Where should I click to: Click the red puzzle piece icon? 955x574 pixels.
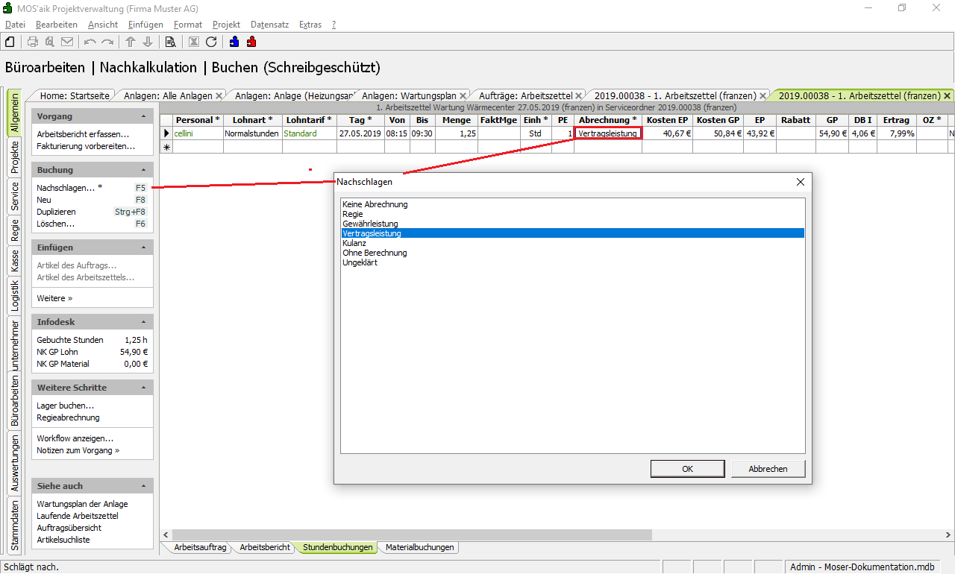point(251,42)
